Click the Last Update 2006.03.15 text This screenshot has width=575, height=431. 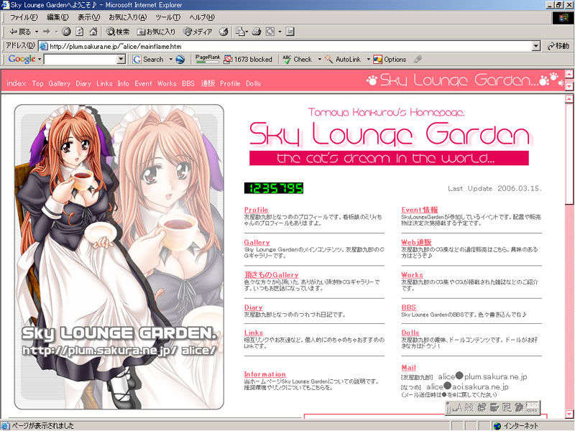click(x=494, y=188)
